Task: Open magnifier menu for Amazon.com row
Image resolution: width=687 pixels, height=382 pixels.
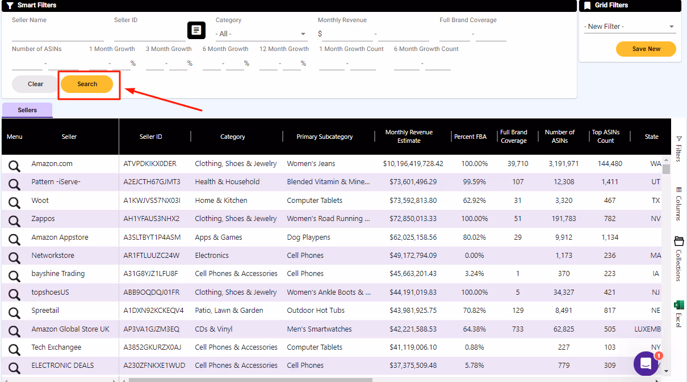Action: coord(14,165)
